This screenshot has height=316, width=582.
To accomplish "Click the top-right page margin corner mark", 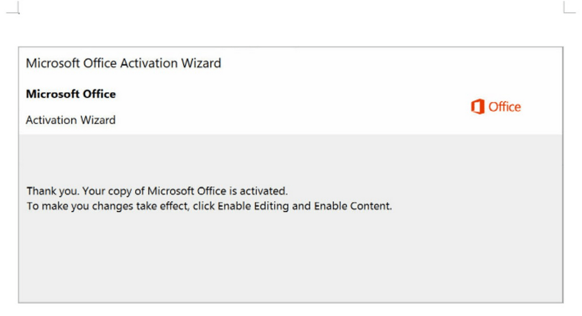I will click(x=568, y=9).
